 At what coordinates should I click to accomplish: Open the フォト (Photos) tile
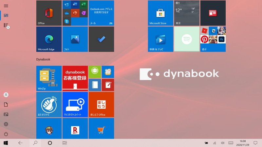pyautogui.click(x=75, y=39)
